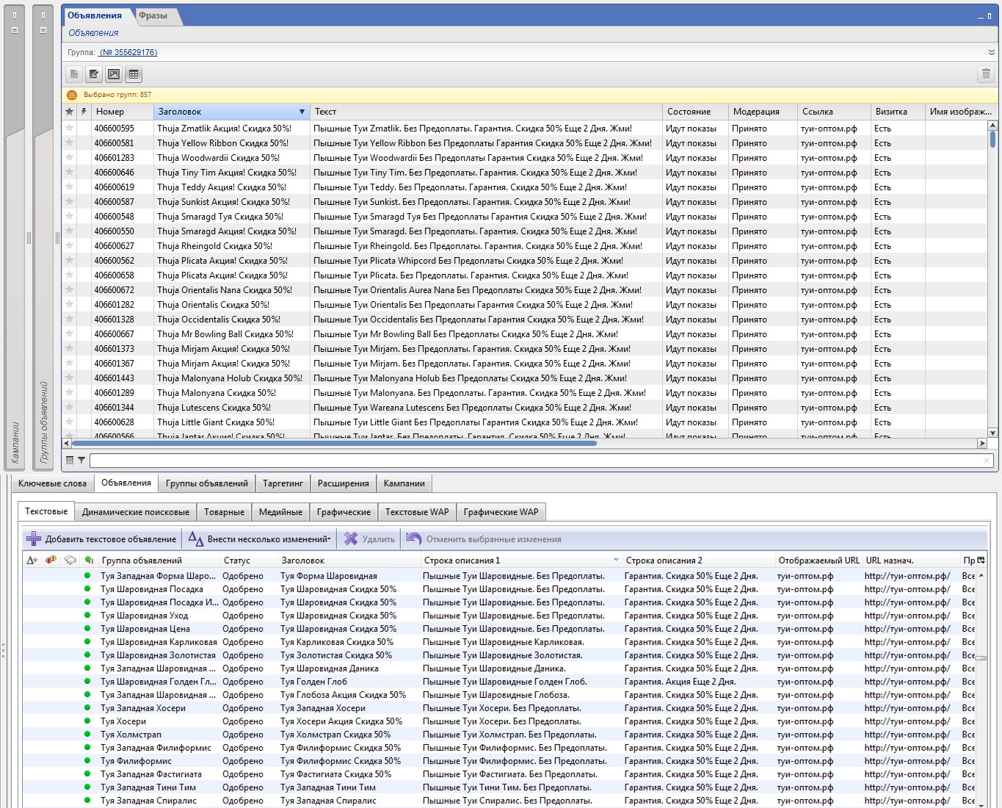Click the green dot of Туя Холмстрап row
This screenshot has width=1002, height=808.
click(x=87, y=735)
